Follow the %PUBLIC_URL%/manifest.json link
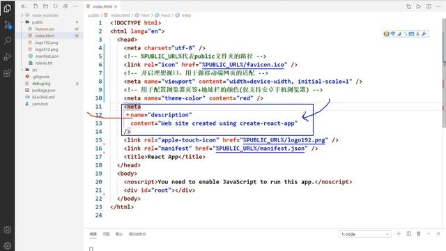The image size is (446, 251). pyautogui.click(x=260, y=149)
